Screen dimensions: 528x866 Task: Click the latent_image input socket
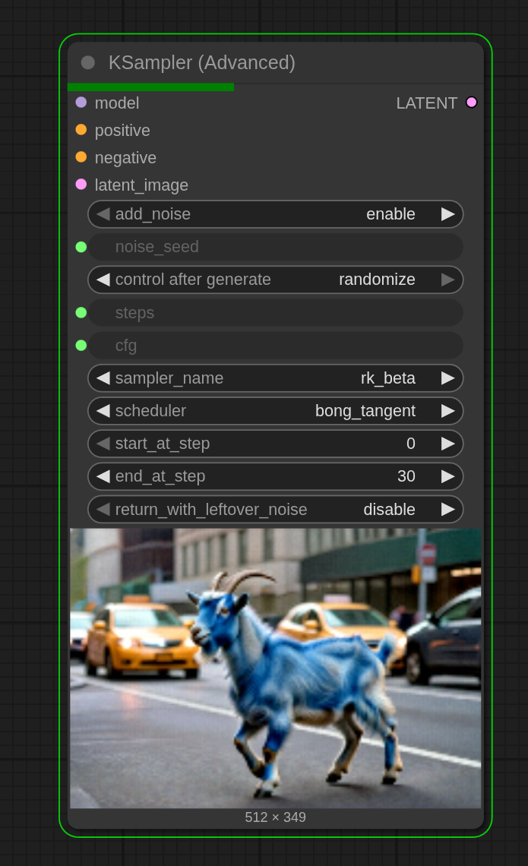pyautogui.click(x=81, y=185)
